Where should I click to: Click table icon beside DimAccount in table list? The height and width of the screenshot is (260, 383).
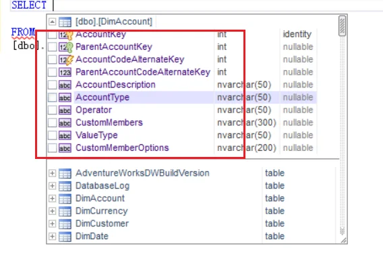(x=65, y=199)
